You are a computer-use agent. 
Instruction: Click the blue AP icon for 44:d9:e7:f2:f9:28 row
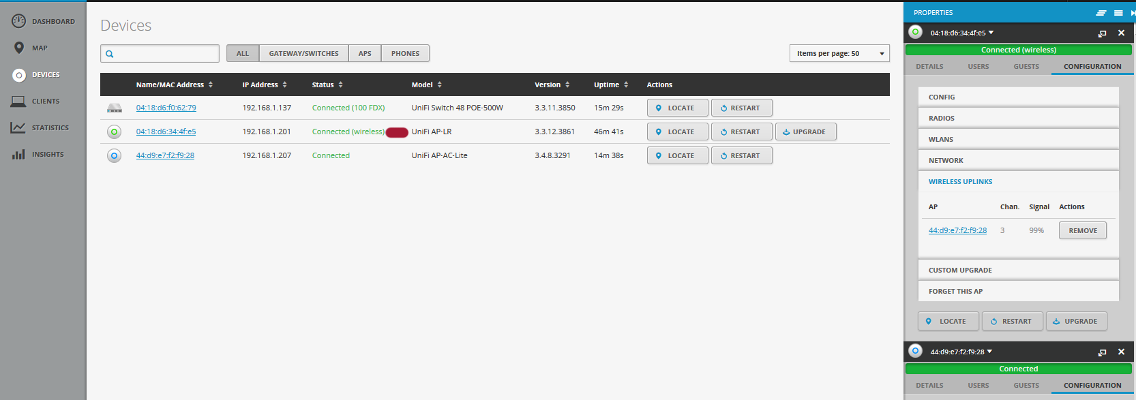pyautogui.click(x=115, y=155)
